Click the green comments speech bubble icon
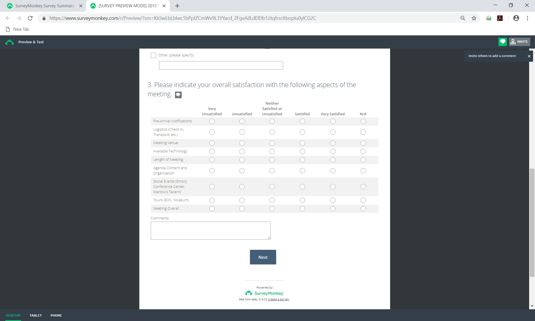This screenshot has width=535, height=321. click(x=502, y=42)
